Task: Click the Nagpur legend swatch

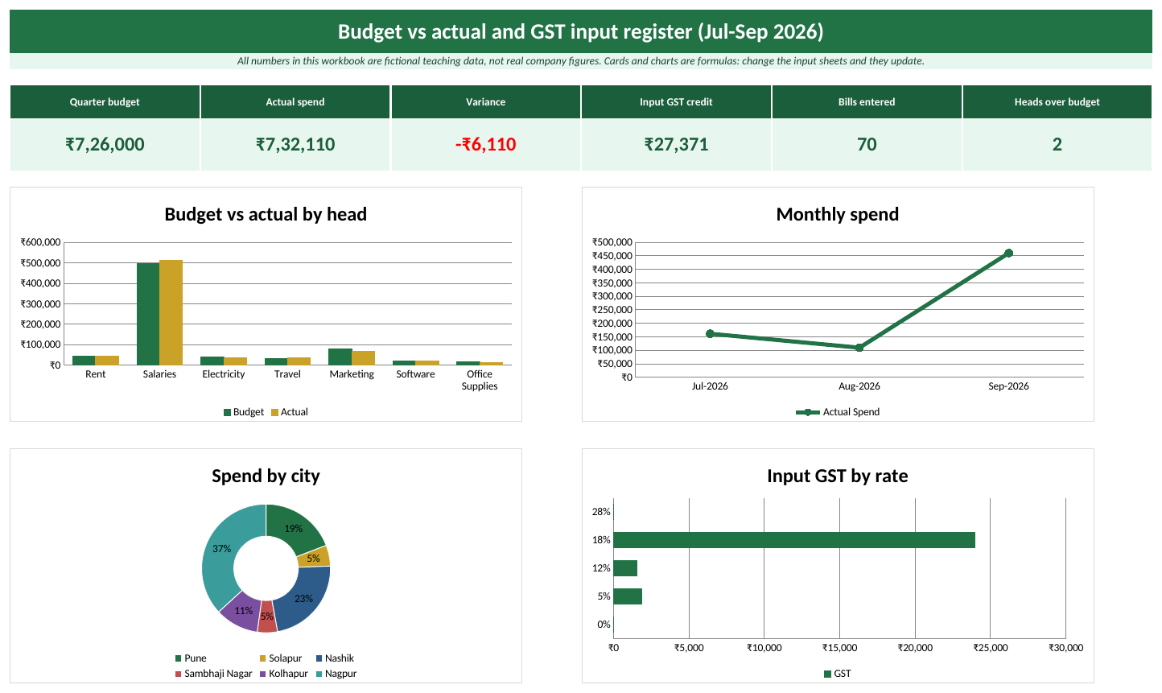Action: coord(319,674)
